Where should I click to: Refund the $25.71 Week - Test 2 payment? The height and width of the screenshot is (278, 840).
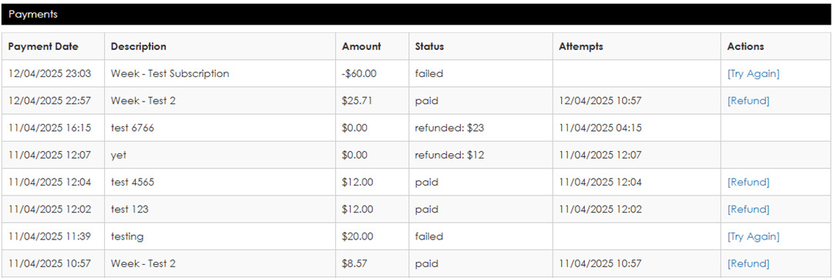click(748, 101)
